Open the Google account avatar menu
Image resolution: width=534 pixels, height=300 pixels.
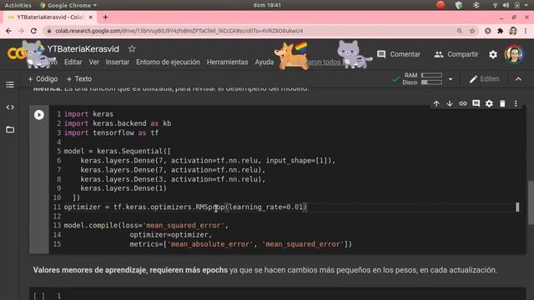[x=514, y=54]
